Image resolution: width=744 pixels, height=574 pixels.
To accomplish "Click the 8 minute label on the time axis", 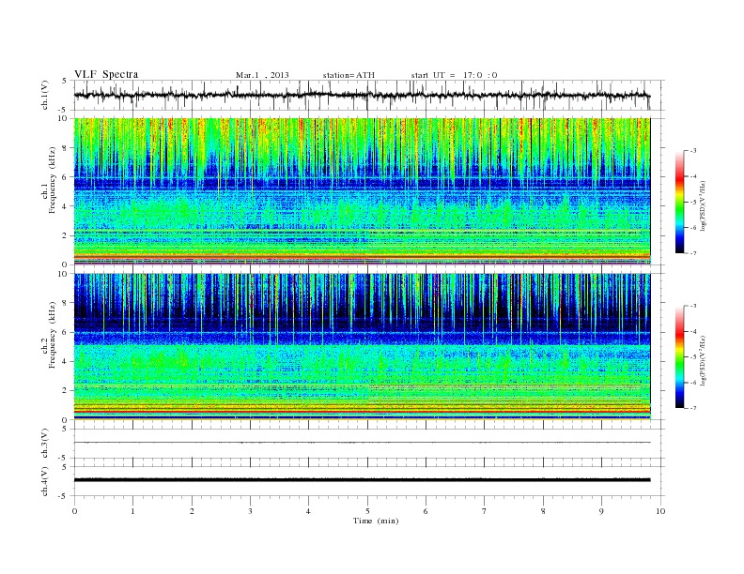I will pos(543,511).
